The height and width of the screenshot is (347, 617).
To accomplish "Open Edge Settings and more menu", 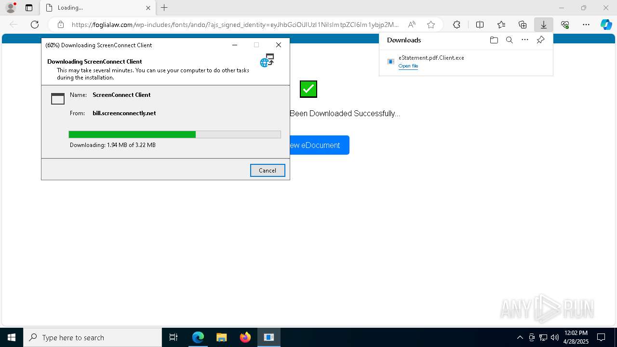I will pos(586,25).
